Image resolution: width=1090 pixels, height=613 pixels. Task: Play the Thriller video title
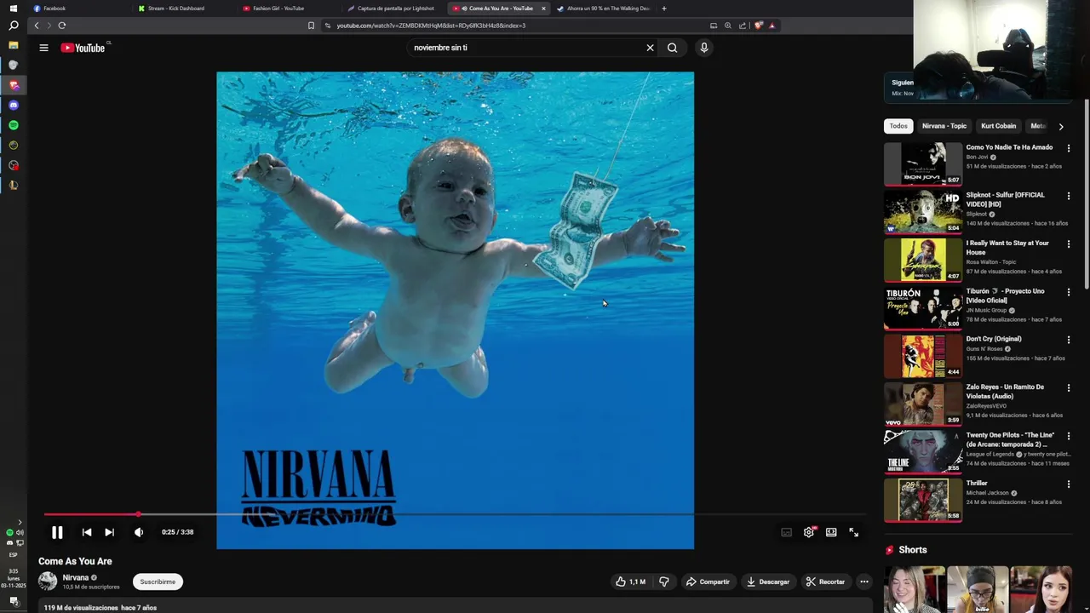coord(977,483)
